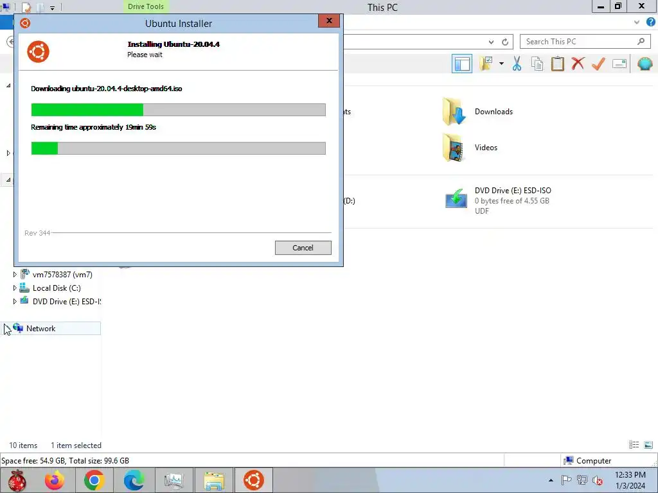Click the red X Delete icon

pyautogui.click(x=578, y=64)
